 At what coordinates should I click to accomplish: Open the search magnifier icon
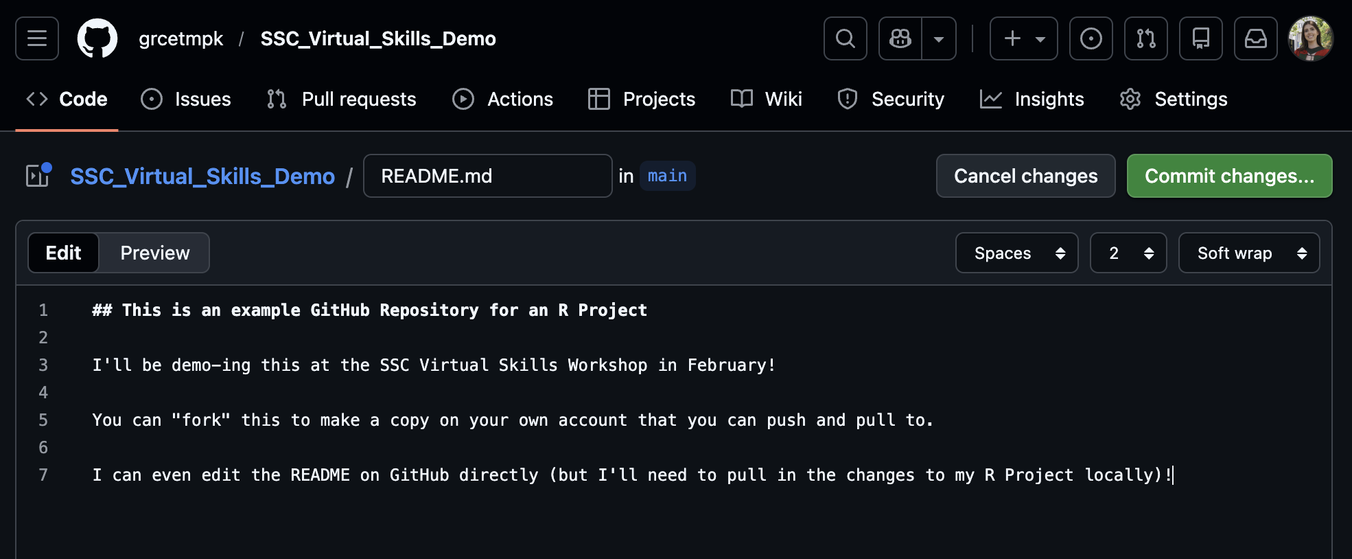pyautogui.click(x=845, y=38)
